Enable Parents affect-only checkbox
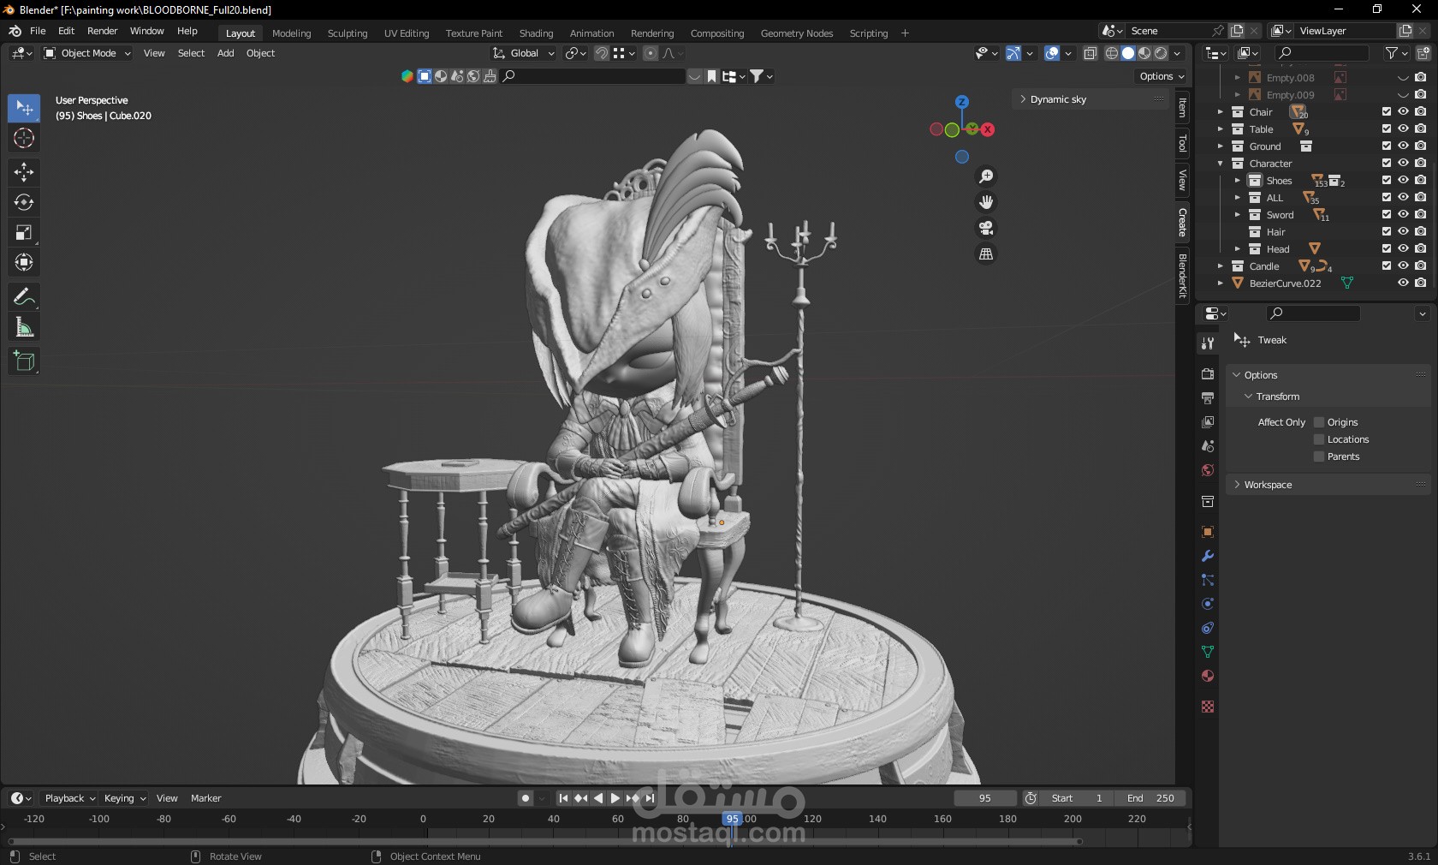This screenshot has height=865, width=1438. [x=1319, y=456]
